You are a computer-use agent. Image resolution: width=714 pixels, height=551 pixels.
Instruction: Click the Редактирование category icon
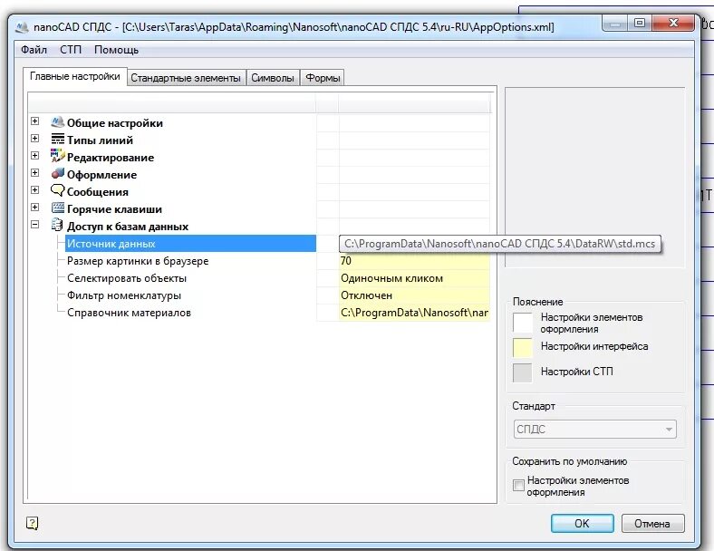57,156
